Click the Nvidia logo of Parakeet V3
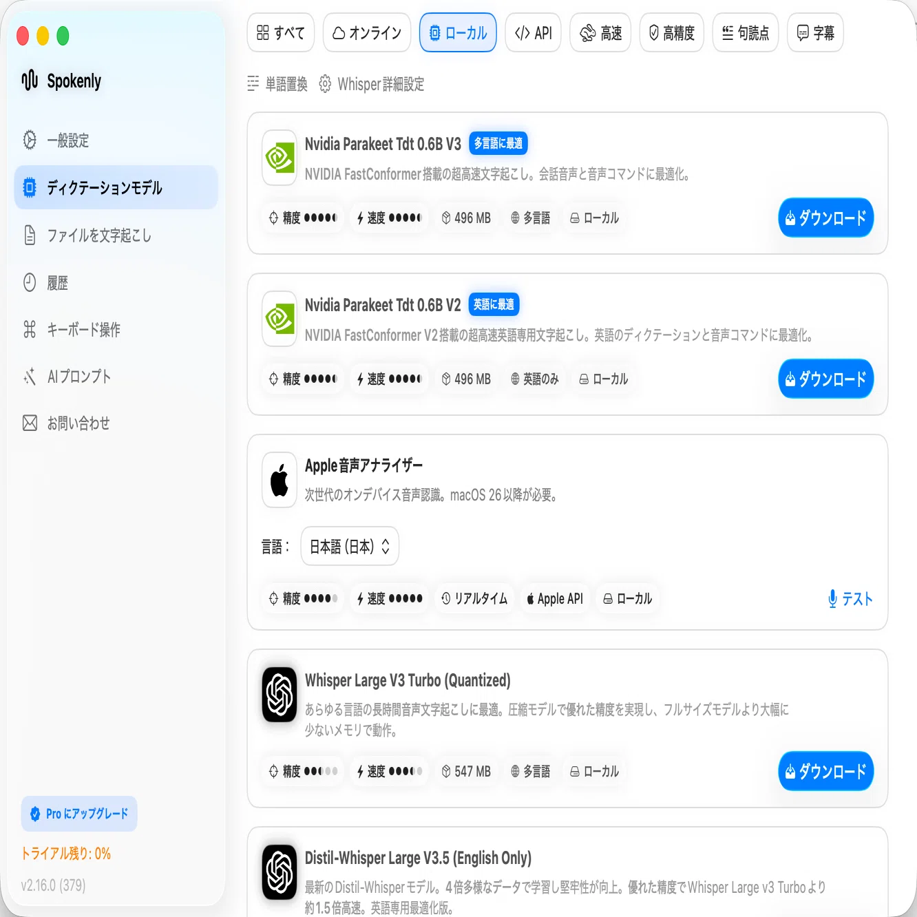The height and width of the screenshot is (917, 917). point(280,158)
